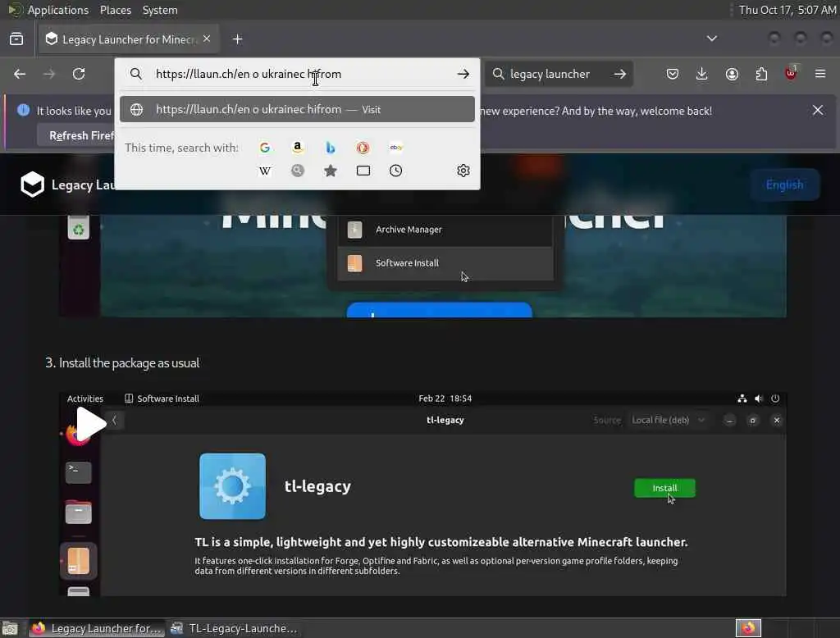Viewport: 840px width, 638px height.
Task: Reload the current page
Action: coord(79,74)
